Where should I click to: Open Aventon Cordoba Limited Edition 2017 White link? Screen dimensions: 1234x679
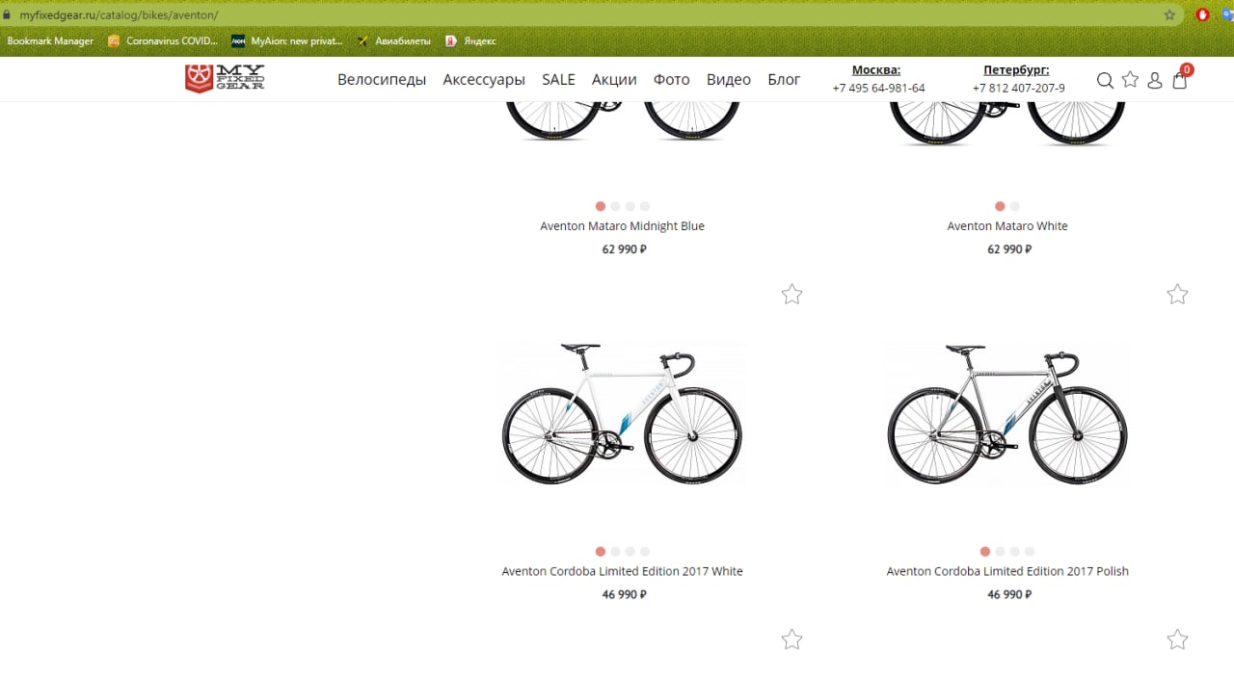tap(622, 571)
